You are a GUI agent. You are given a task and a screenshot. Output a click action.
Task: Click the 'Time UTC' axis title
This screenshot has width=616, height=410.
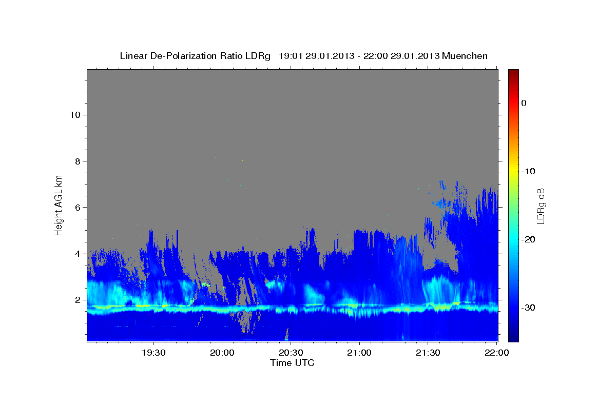[292, 363]
